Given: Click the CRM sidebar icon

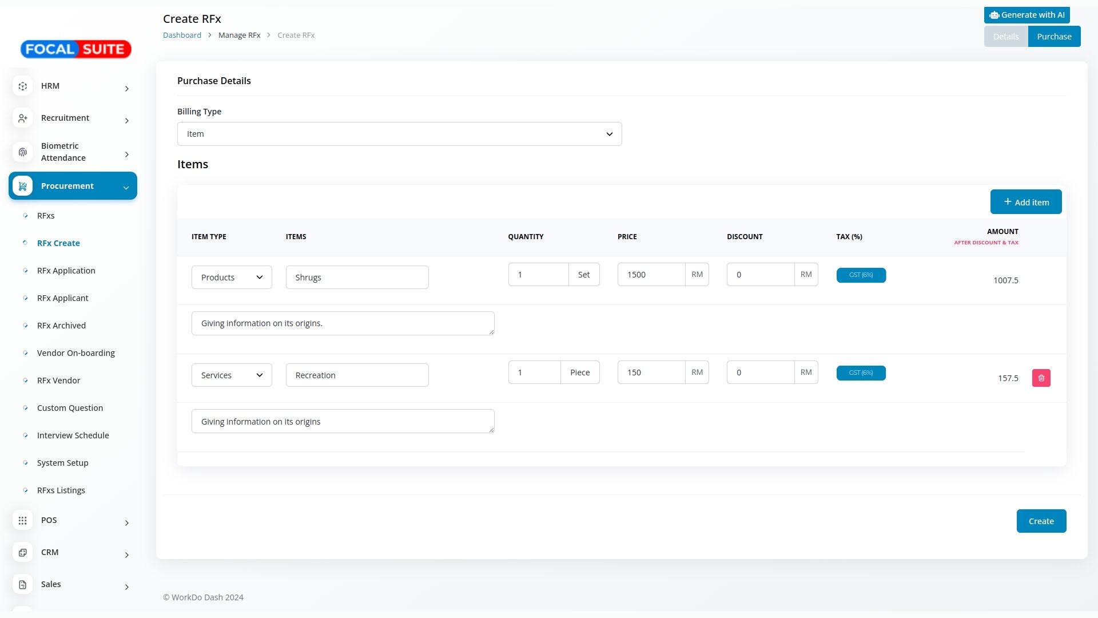Looking at the screenshot, I should [22, 553].
